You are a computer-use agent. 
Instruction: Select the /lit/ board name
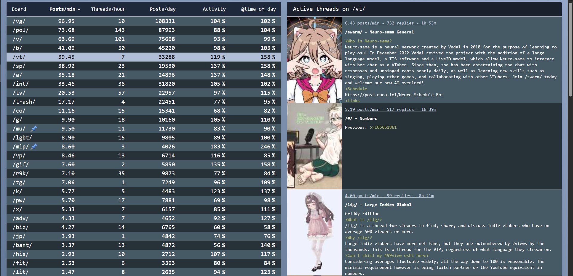[21, 272]
